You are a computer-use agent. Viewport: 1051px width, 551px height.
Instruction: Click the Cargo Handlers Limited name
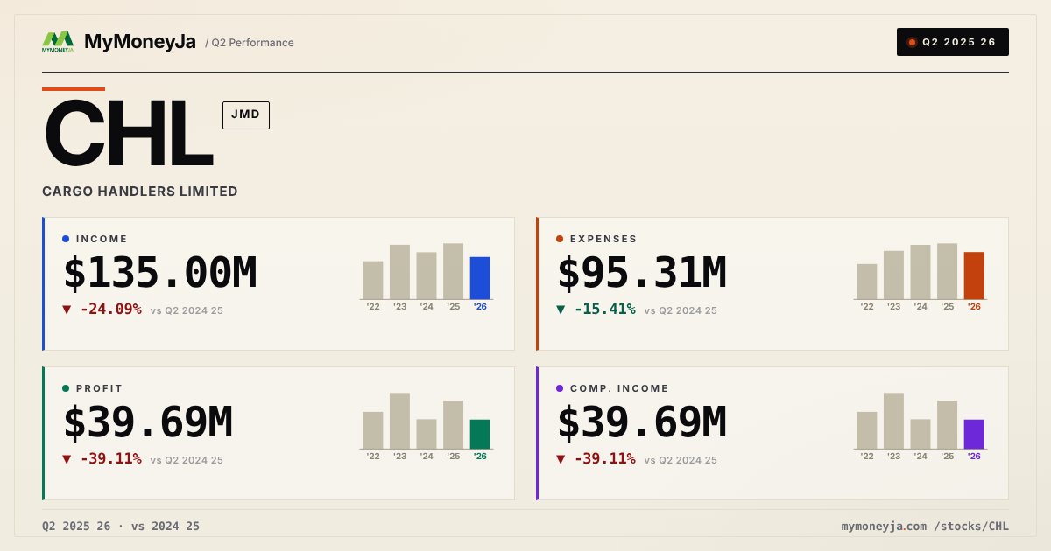[x=140, y=192]
